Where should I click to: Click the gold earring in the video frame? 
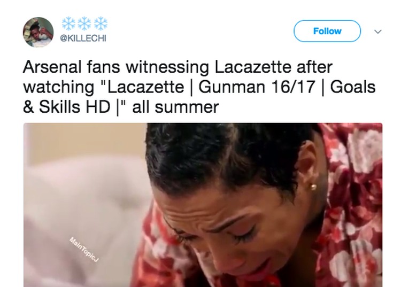pyautogui.click(x=313, y=187)
